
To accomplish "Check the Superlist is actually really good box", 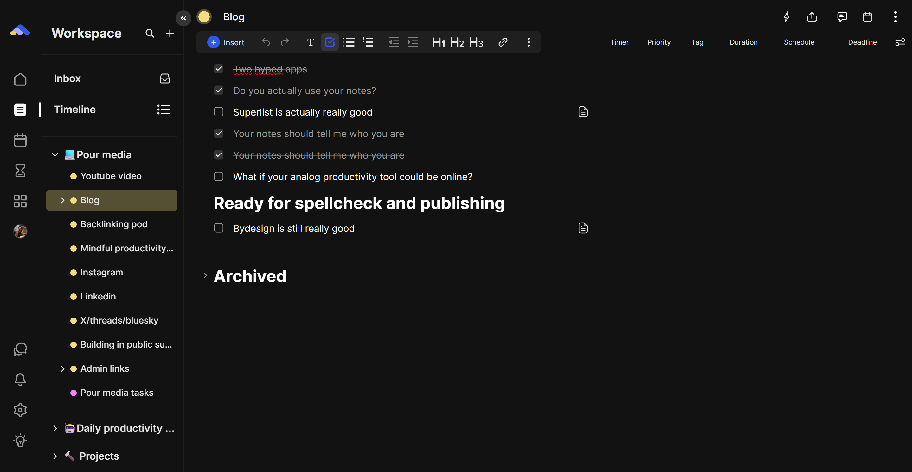I will pos(218,112).
